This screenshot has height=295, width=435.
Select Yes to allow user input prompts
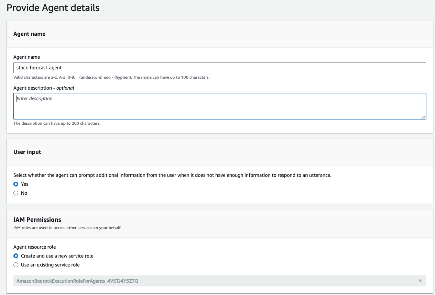click(x=15, y=184)
